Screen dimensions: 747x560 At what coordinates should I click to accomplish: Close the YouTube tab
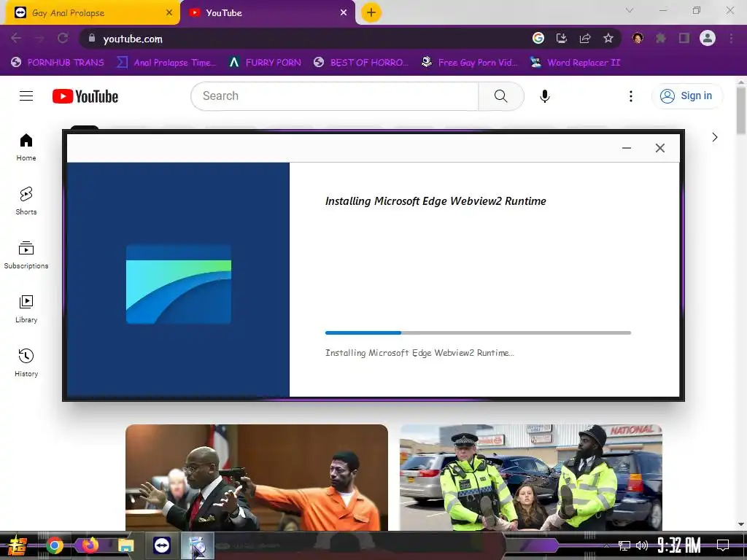(344, 13)
